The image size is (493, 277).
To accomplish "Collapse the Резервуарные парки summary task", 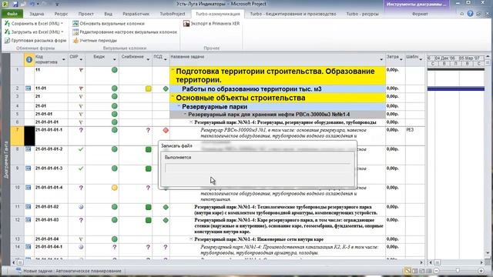I will tap(179, 106).
